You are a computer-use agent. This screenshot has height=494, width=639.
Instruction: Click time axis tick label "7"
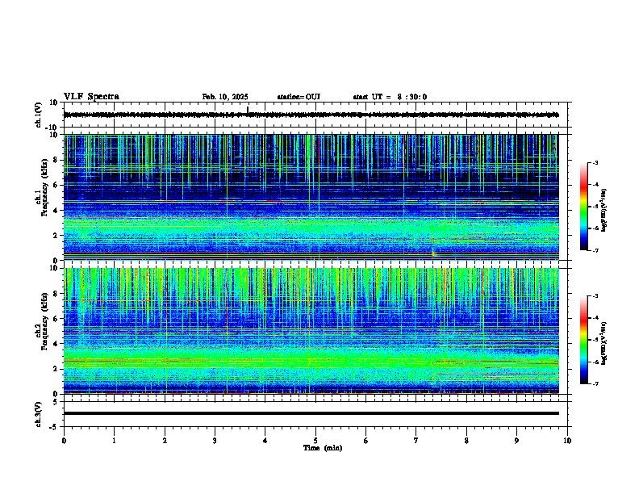click(416, 441)
